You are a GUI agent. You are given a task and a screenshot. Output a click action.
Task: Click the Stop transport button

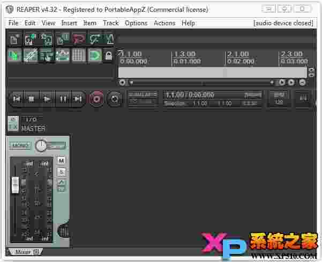pos(32,99)
